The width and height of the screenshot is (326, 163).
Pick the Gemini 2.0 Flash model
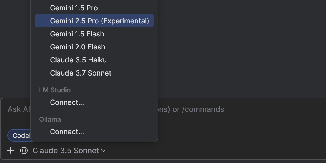pos(78,47)
